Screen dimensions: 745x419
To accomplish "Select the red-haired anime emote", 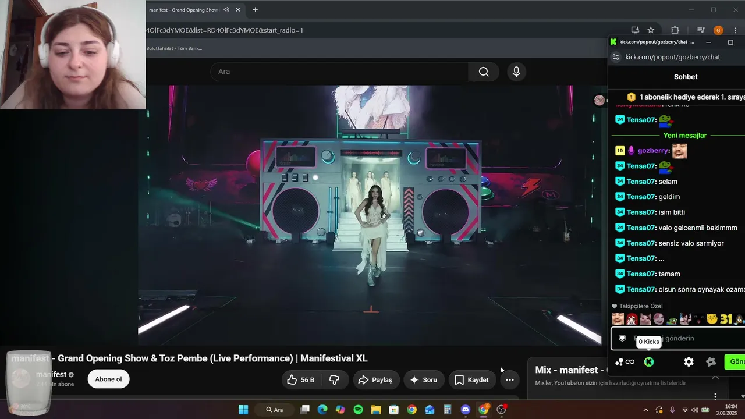I will 632,319.
